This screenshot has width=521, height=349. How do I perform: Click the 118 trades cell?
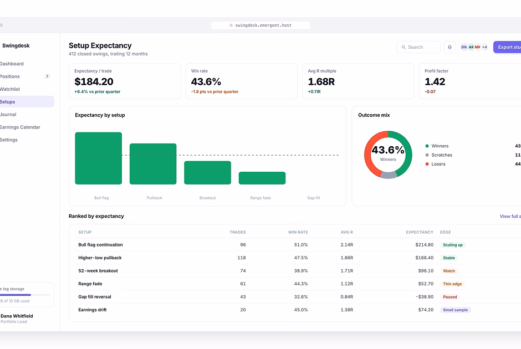(x=242, y=258)
